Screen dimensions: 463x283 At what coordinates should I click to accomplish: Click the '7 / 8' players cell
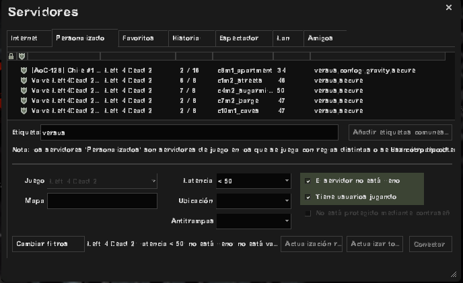[x=188, y=91]
